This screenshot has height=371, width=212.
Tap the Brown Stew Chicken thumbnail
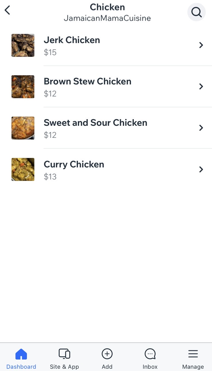tap(23, 87)
